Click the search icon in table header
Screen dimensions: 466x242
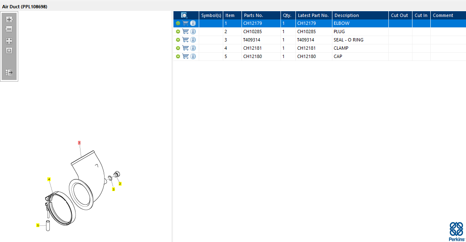(x=184, y=15)
